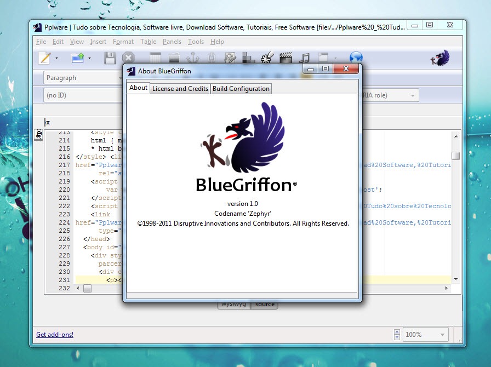Switch to the Build Configuration tab
491x367 pixels.
[x=241, y=89]
